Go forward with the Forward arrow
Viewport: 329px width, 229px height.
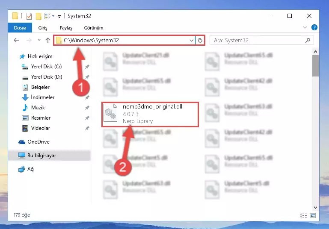tap(29, 40)
